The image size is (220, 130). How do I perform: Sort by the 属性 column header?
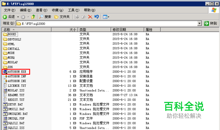click(x=152, y=30)
